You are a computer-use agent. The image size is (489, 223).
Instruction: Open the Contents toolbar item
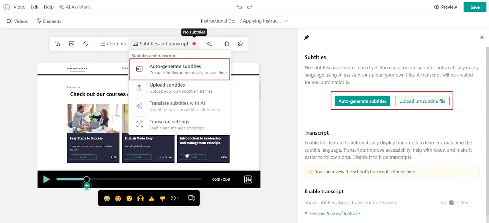coord(113,44)
